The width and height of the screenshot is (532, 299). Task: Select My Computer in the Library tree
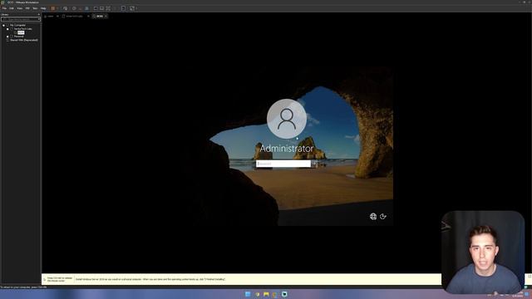click(17, 25)
